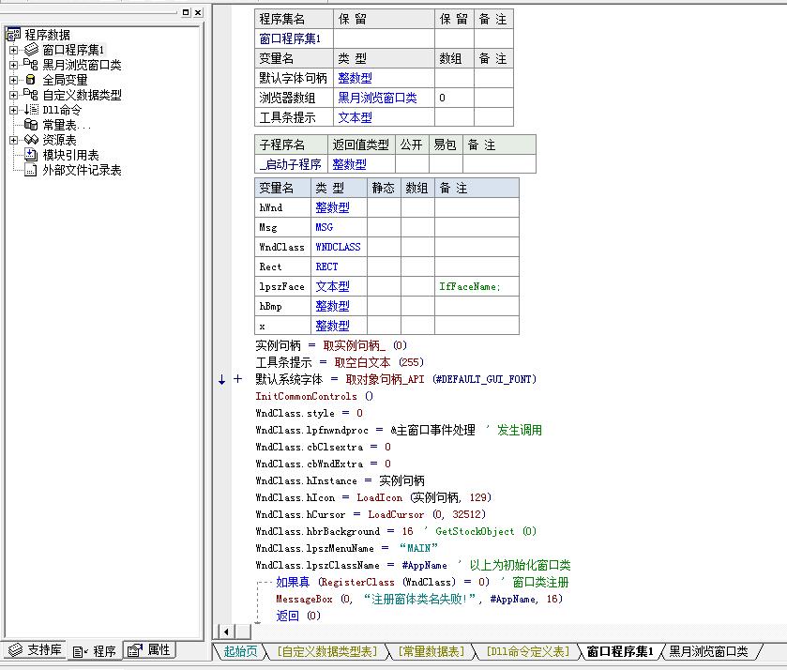Click the MessageBox 注册窗体类名失败 line
This screenshot has height=670, width=787.
(419, 599)
